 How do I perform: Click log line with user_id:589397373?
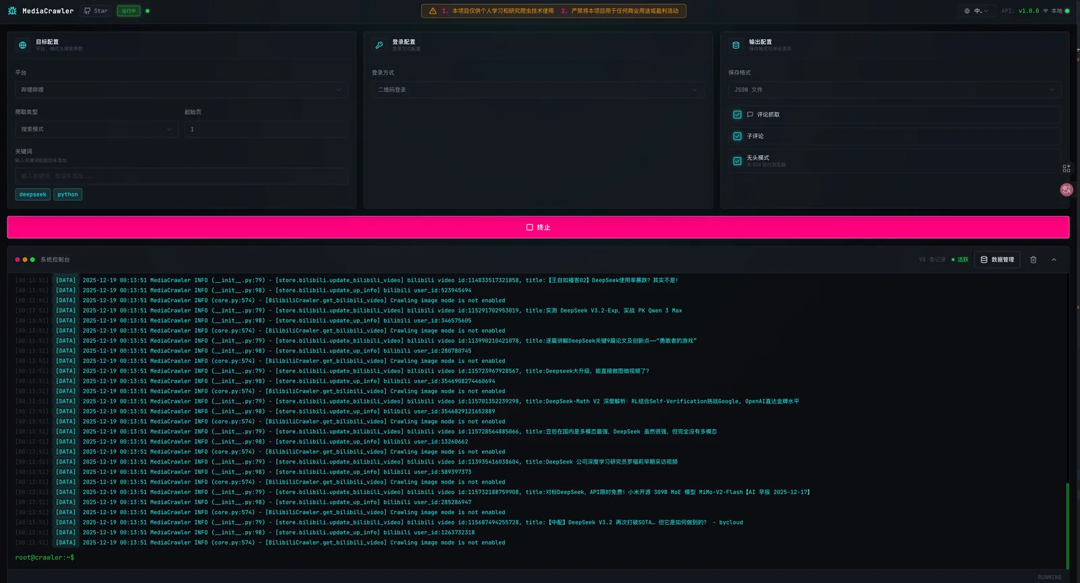pos(243,472)
